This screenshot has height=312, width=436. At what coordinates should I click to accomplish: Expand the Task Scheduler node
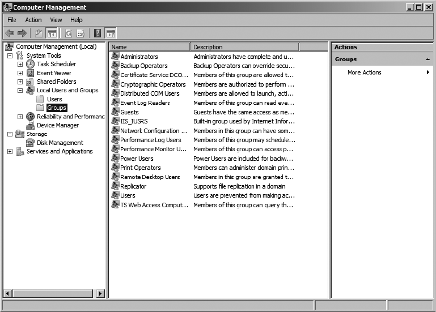[20, 64]
